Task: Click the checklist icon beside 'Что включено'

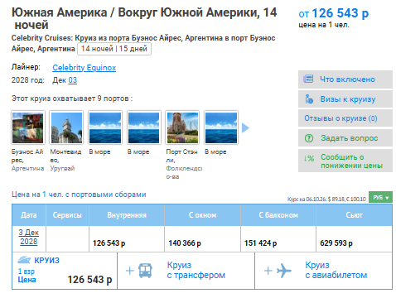Action: coord(308,79)
